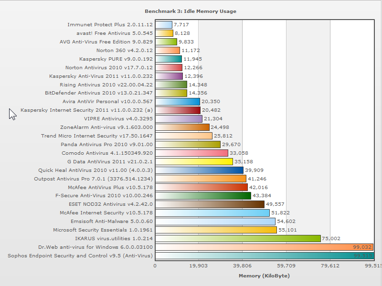Select McAfee Internet Security v10.5.178 label
Screen dimensions: 382x286
point(106,212)
